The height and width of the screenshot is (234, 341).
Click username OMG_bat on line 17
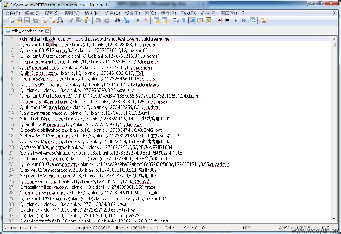tap(152, 130)
